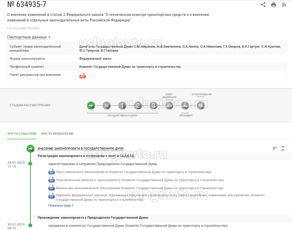292x230 pixels.
Task: Collapse the Паспортные данные section
Action: pyautogui.click(x=29, y=37)
